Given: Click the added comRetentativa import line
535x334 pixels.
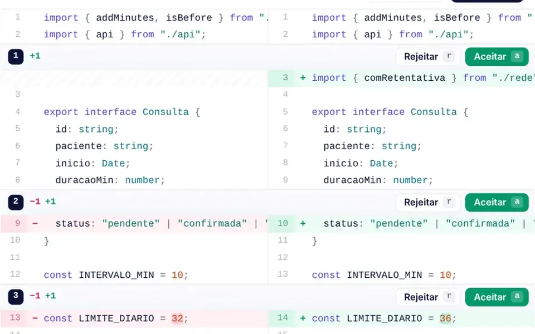Looking at the screenshot, I should point(402,78).
